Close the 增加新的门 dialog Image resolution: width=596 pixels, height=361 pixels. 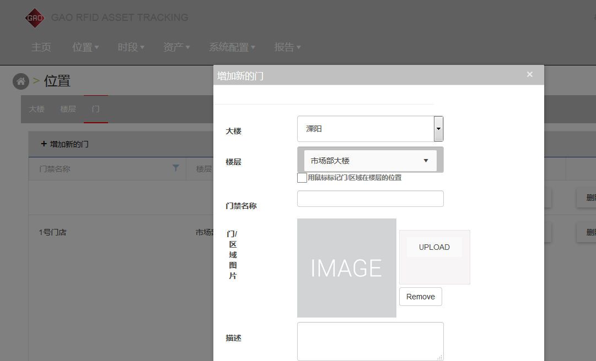[529, 74]
